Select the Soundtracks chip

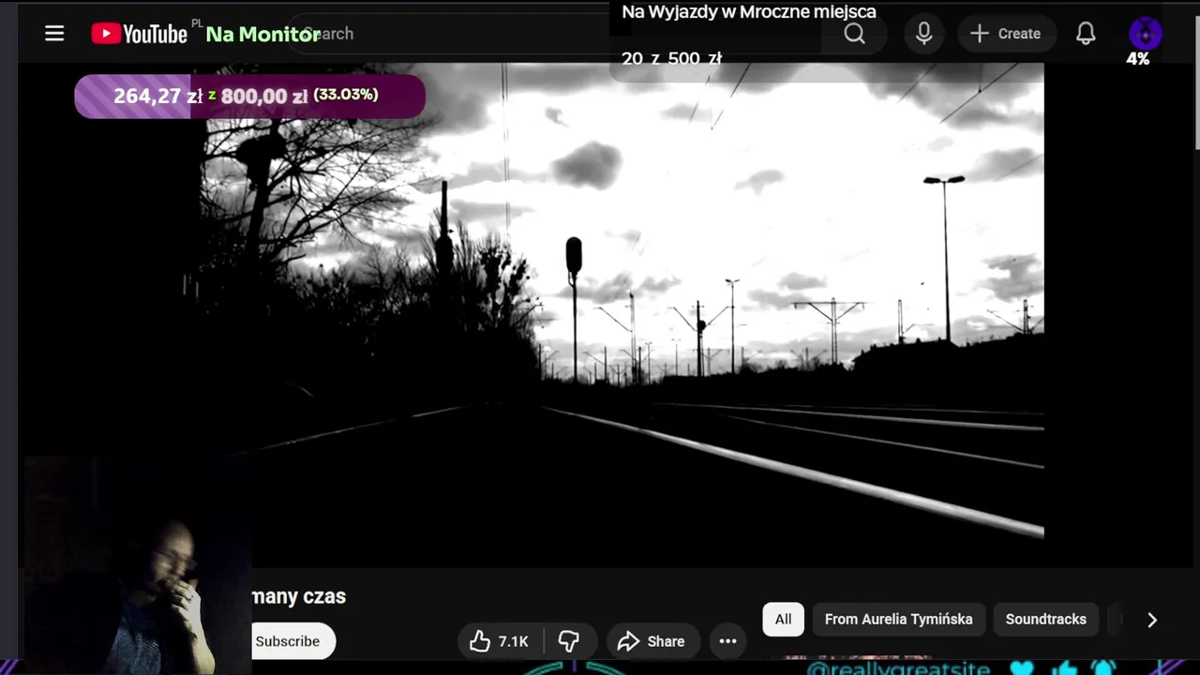click(x=1046, y=620)
